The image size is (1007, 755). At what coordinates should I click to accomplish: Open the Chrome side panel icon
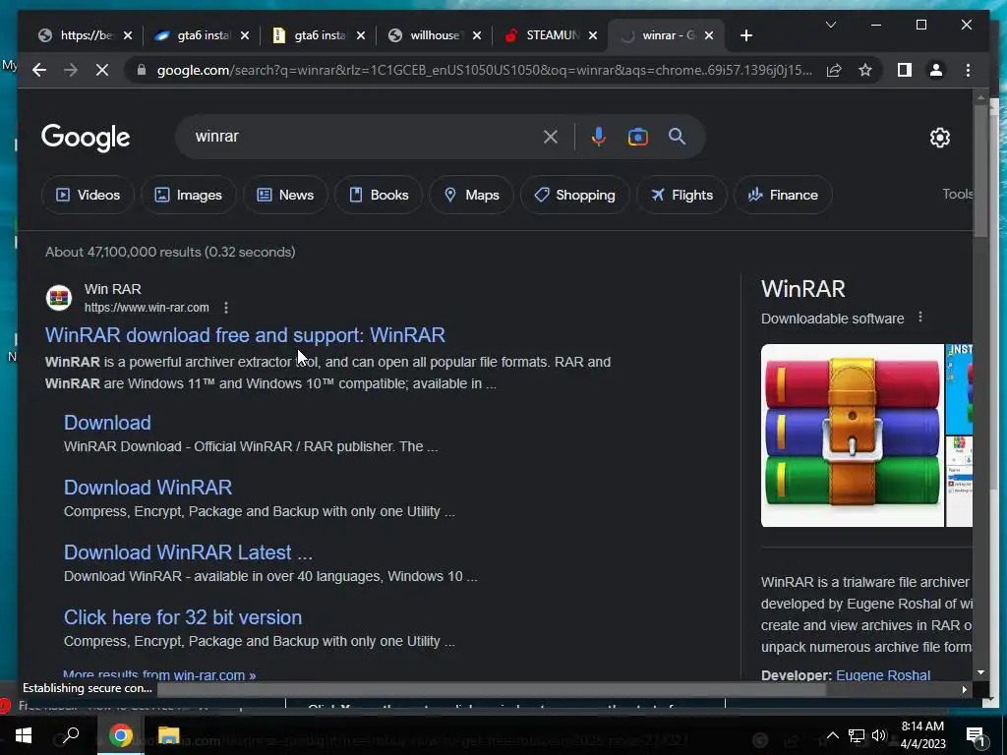tap(905, 70)
